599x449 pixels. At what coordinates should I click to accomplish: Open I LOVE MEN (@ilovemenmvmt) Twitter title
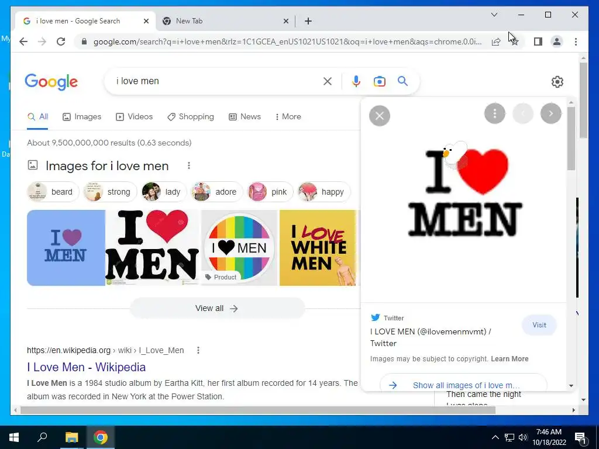(x=431, y=337)
